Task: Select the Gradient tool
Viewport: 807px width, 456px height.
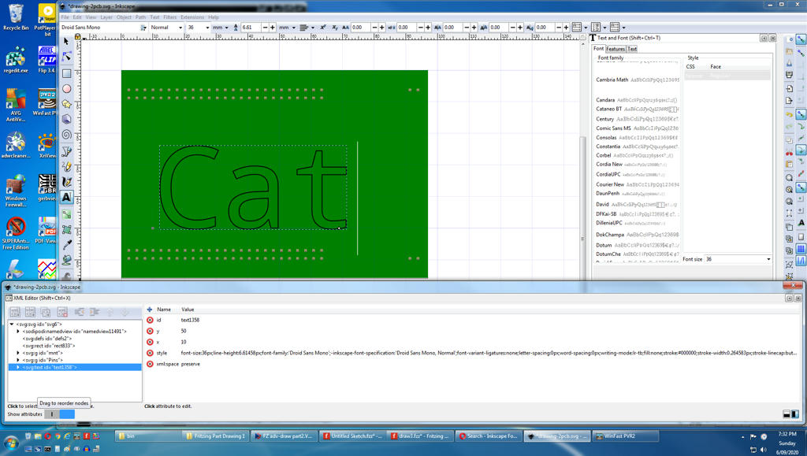Action: 66,214
